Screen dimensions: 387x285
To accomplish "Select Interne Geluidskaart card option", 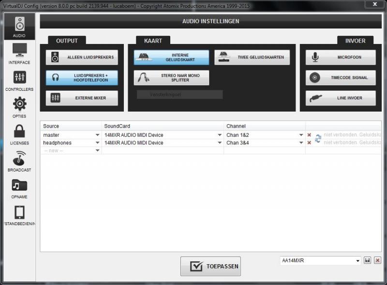I will tap(171, 57).
